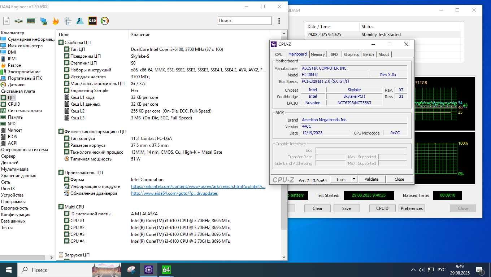Click the tree panel horizontal scroll right arrow
The image size is (491, 277).
51,258
